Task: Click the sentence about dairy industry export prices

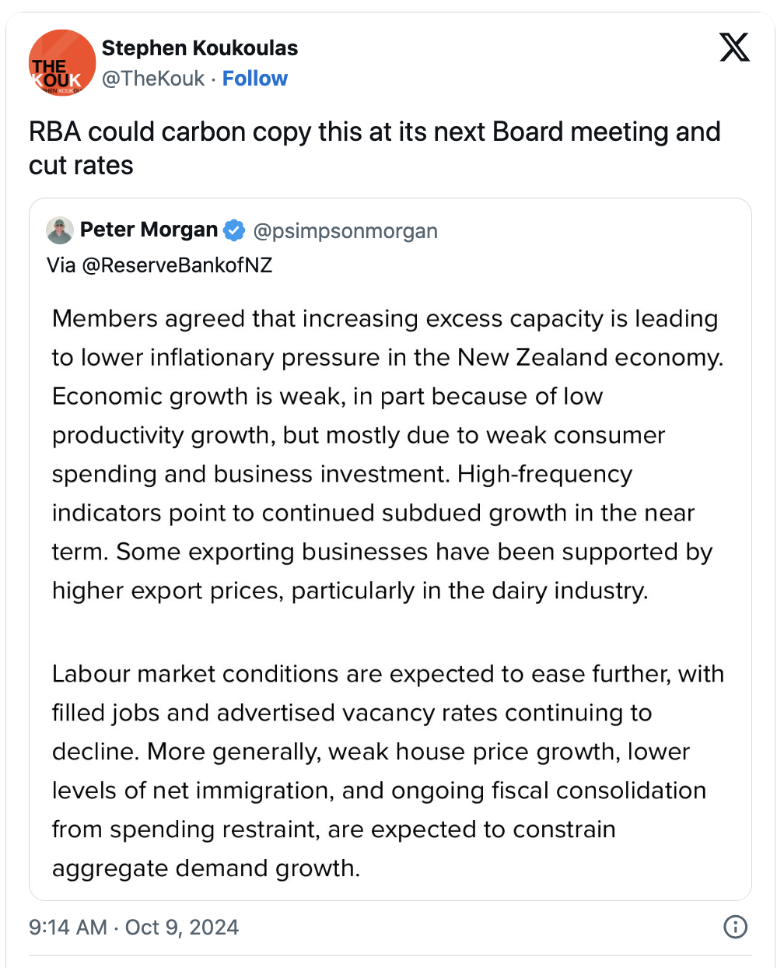Action: [x=383, y=571]
